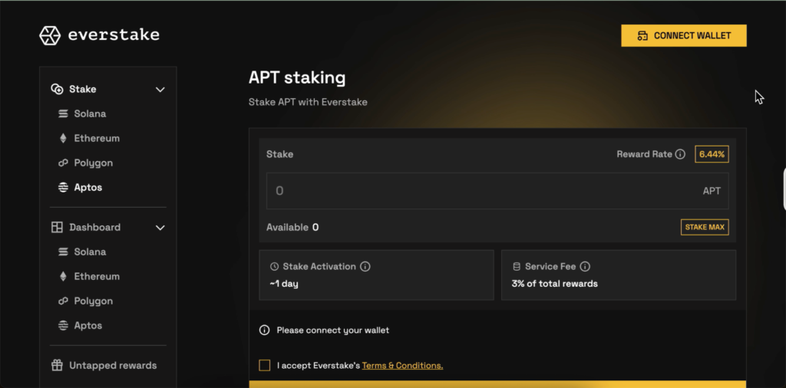Click the Stake Activation info icon
This screenshot has width=786, height=388.
point(365,267)
